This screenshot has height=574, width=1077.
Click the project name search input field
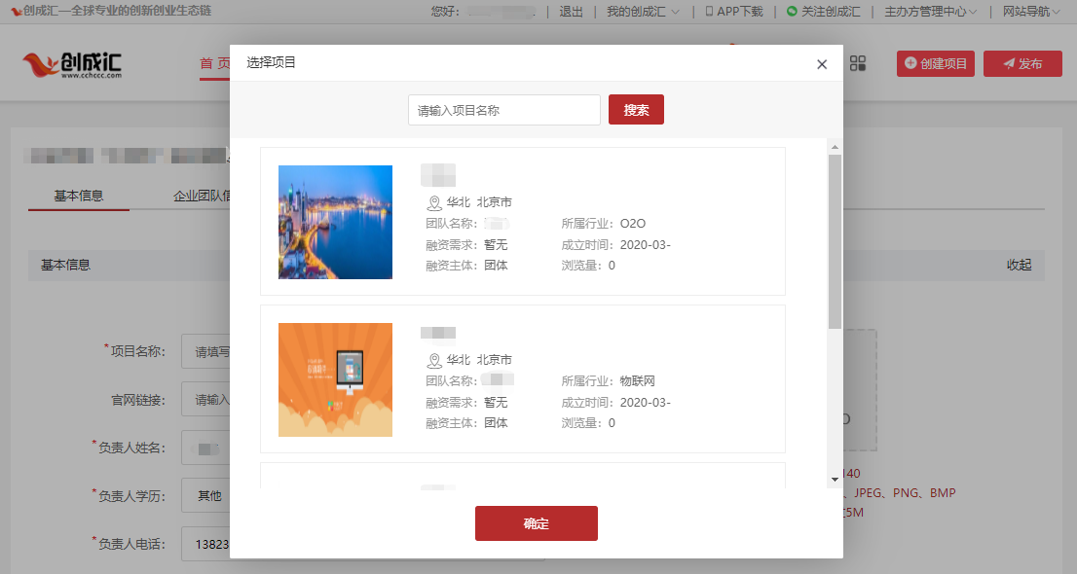coord(503,110)
